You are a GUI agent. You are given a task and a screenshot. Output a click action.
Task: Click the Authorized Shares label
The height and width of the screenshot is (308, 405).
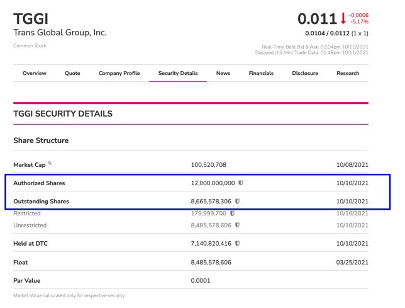[x=39, y=183]
